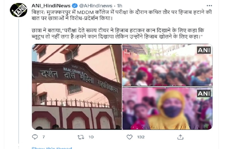
Task: Click the reply speech bubble icon
Action: (35, 137)
